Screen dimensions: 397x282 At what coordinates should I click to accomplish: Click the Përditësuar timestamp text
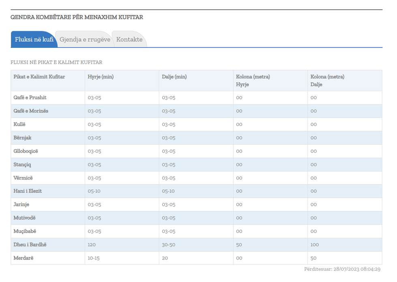coord(342,269)
